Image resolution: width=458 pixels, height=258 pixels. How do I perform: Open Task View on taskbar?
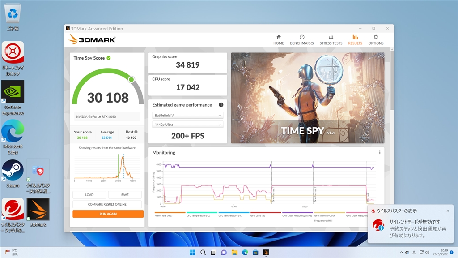[x=213, y=253]
